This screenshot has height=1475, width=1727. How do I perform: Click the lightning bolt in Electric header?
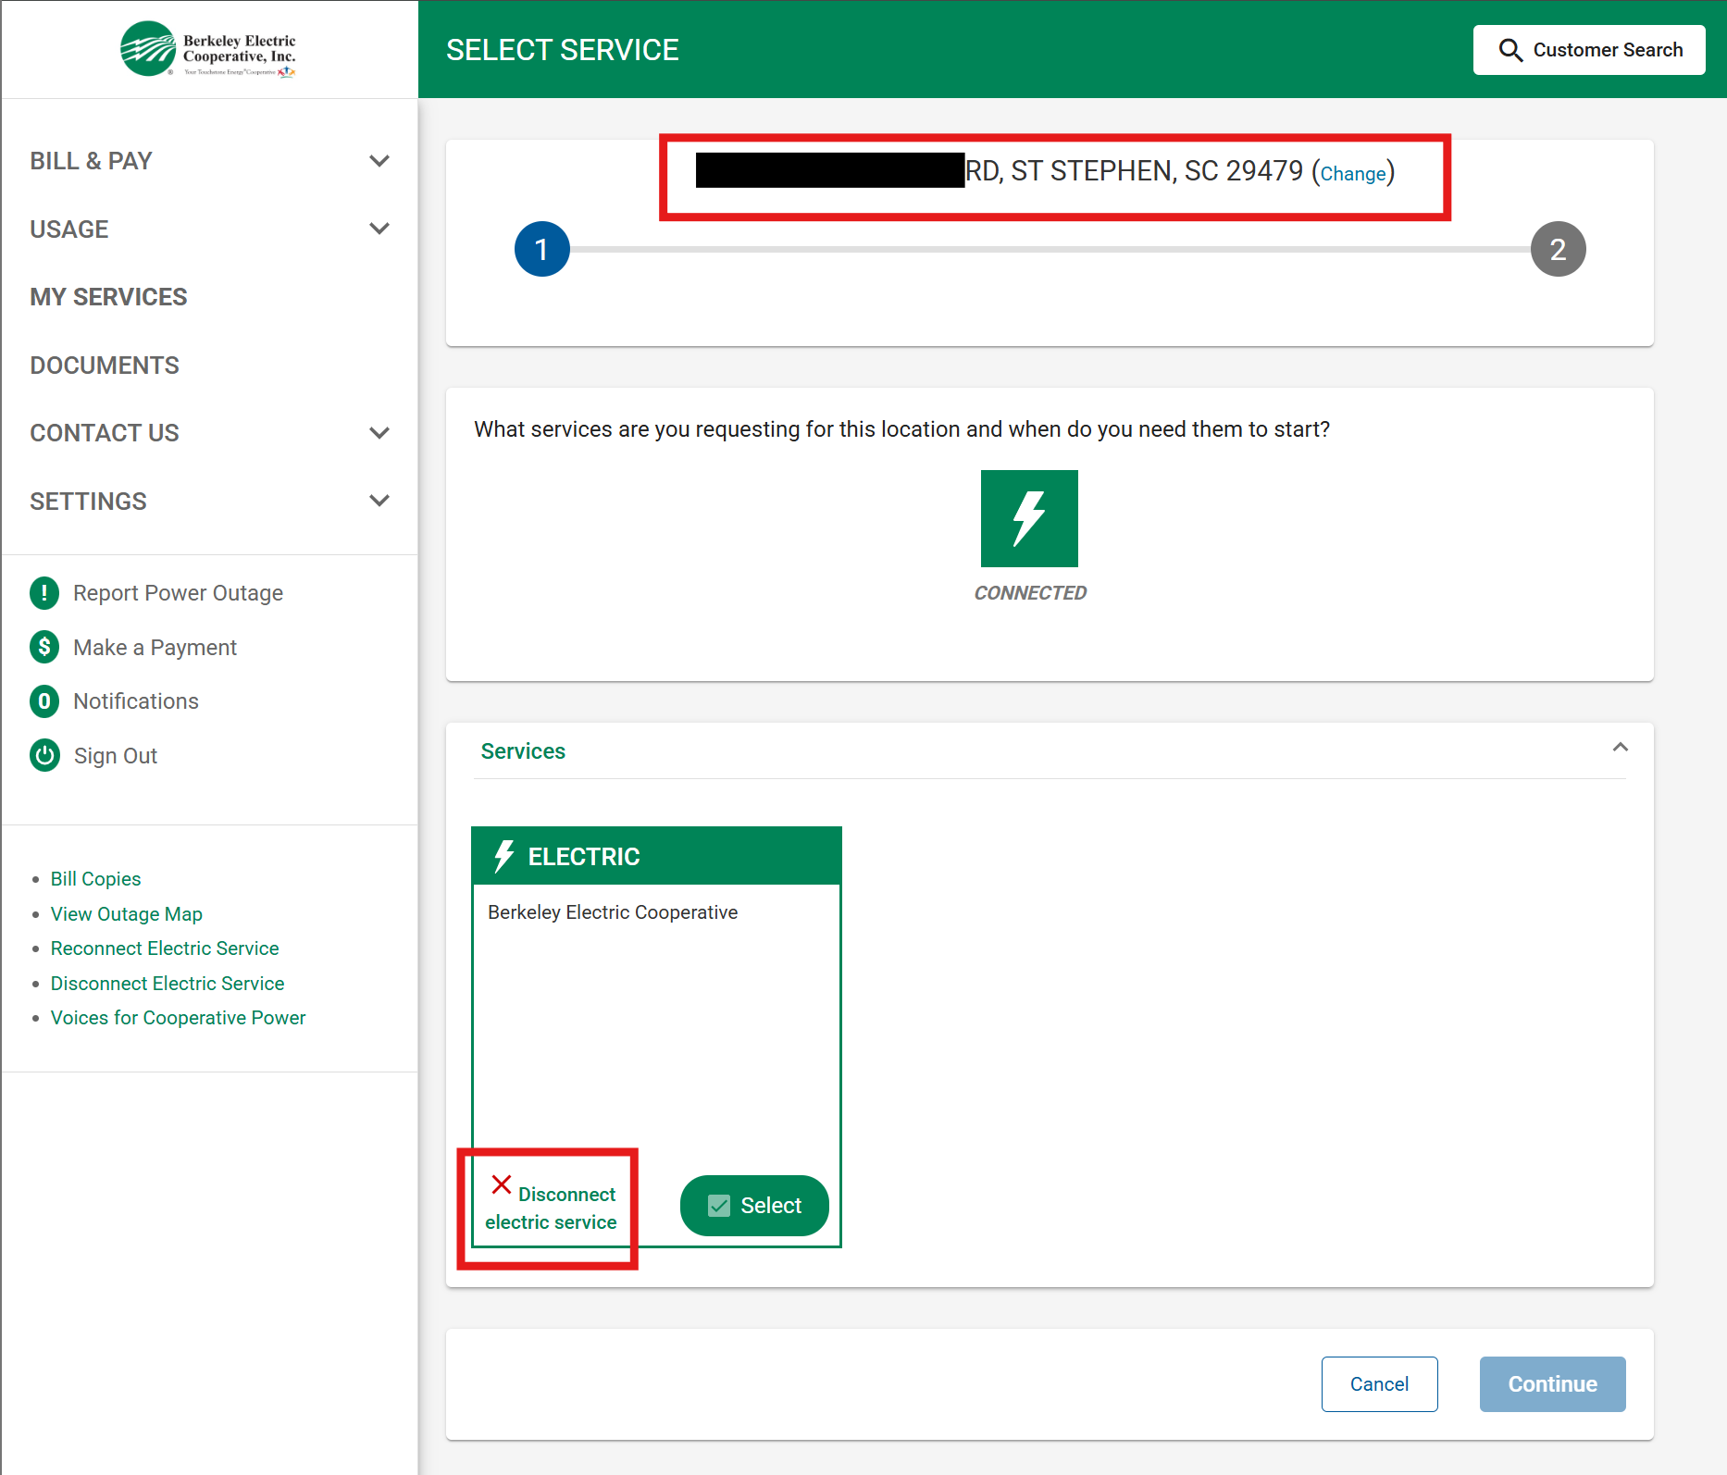(x=504, y=856)
